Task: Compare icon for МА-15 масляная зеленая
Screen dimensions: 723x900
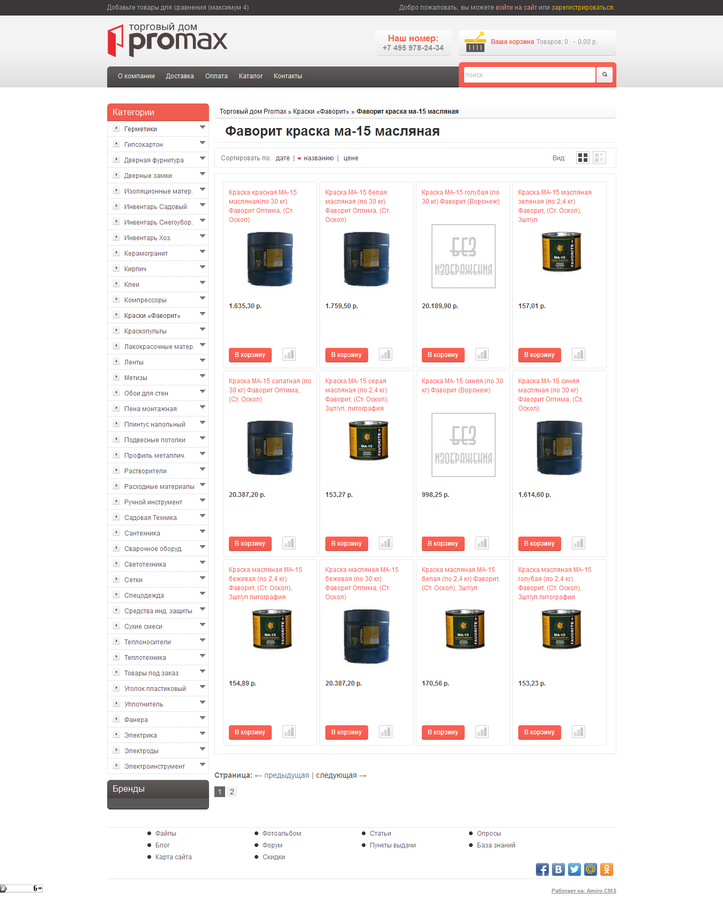Action: pyautogui.click(x=578, y=354)
